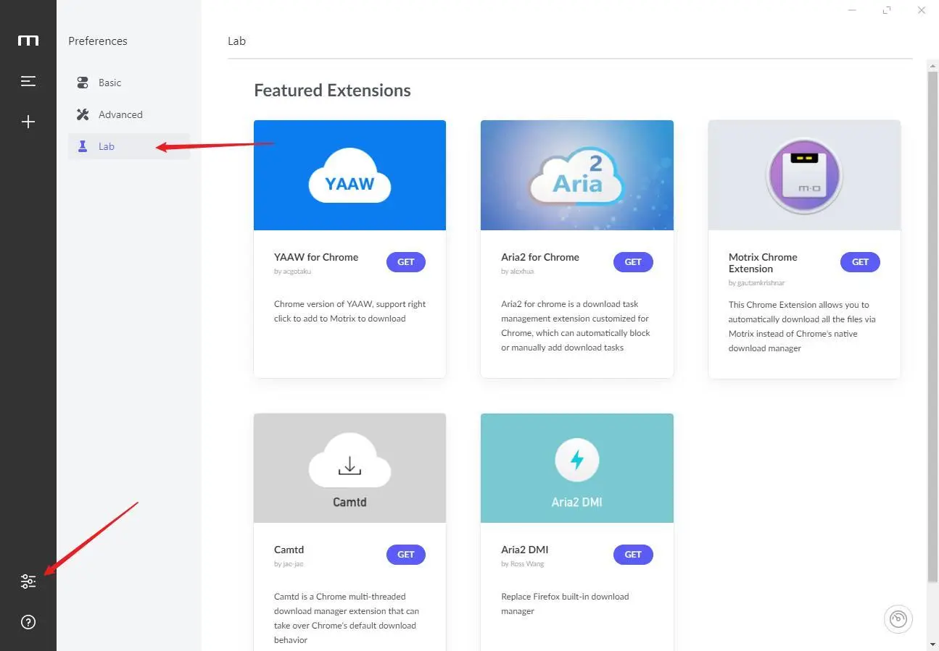Get the Camtd extension
The height and width of the screenshot is (651, 939).
point(406,555)
